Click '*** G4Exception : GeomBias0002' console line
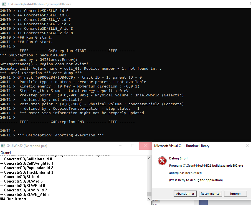 pos(33,55)
